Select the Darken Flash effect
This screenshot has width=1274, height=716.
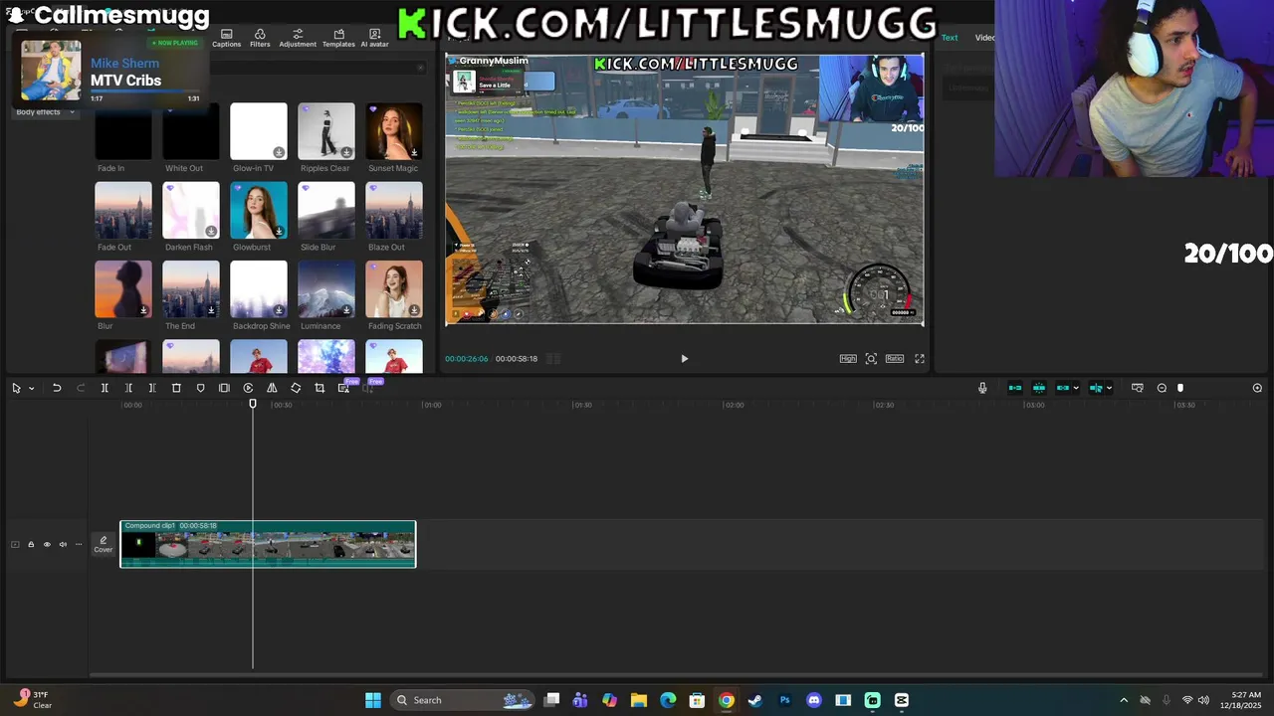[x=191, y=210]
